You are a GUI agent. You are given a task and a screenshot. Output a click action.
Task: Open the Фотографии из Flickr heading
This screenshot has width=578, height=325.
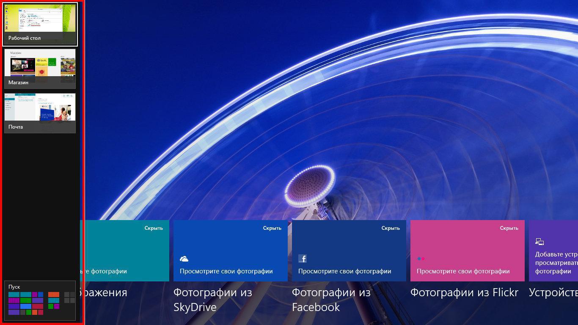[464, 292]
